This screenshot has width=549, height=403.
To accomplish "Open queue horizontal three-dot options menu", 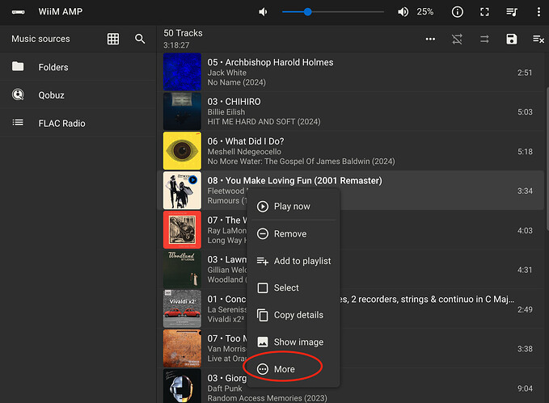I will (x=430, y=39).
